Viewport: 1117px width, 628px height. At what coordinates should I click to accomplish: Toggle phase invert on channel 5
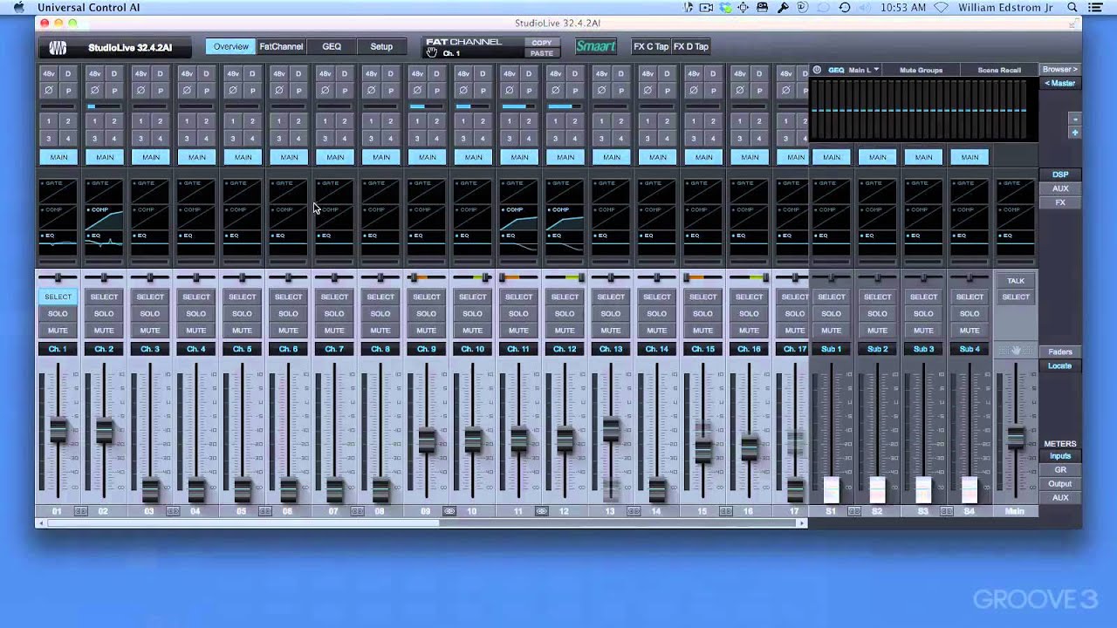pyautogui.click(x=233, y=90)
